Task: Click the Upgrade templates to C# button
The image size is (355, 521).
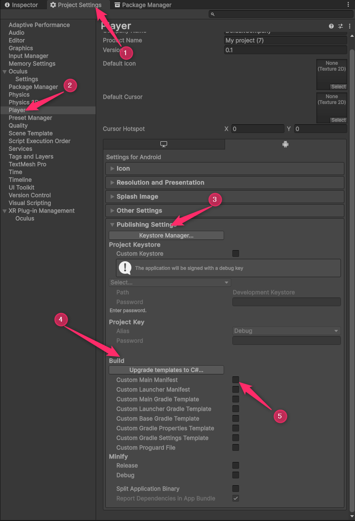Action: coord(166,370)
